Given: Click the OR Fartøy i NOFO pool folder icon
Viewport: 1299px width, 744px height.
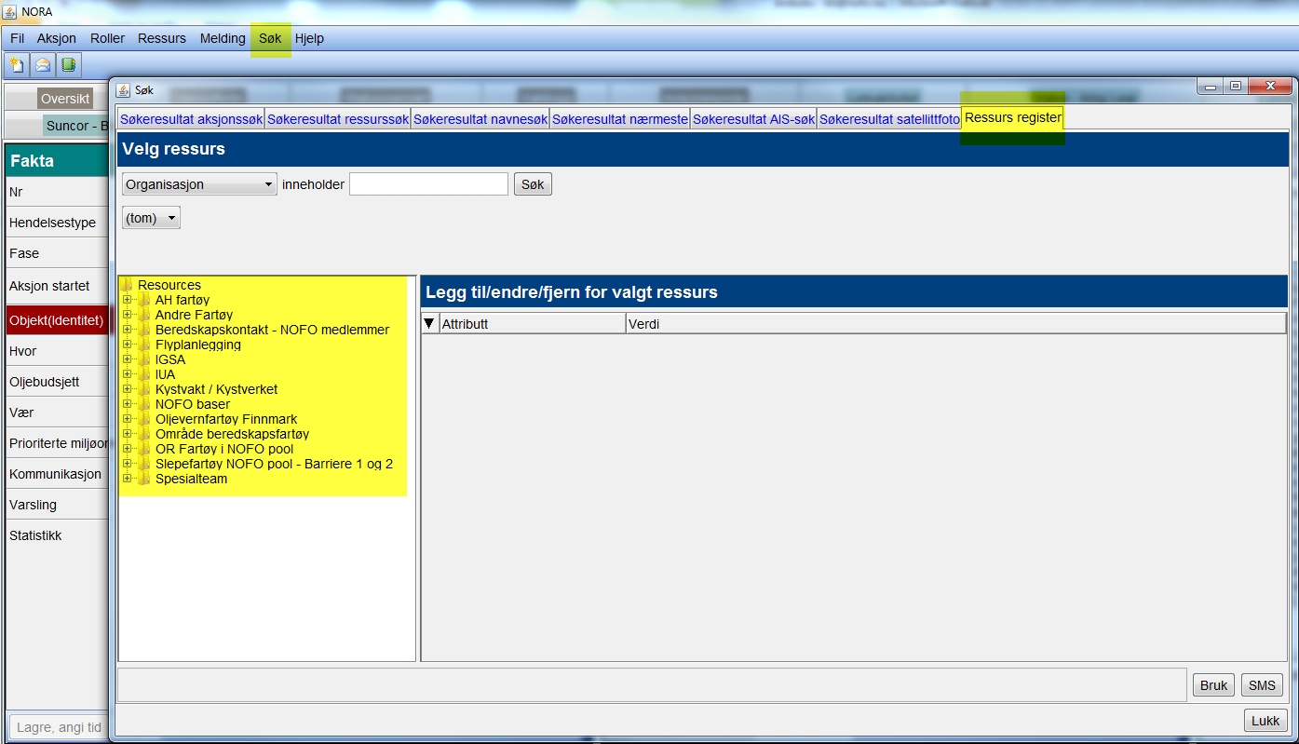Looking at the screenshot, I should (x=143, y=449).
